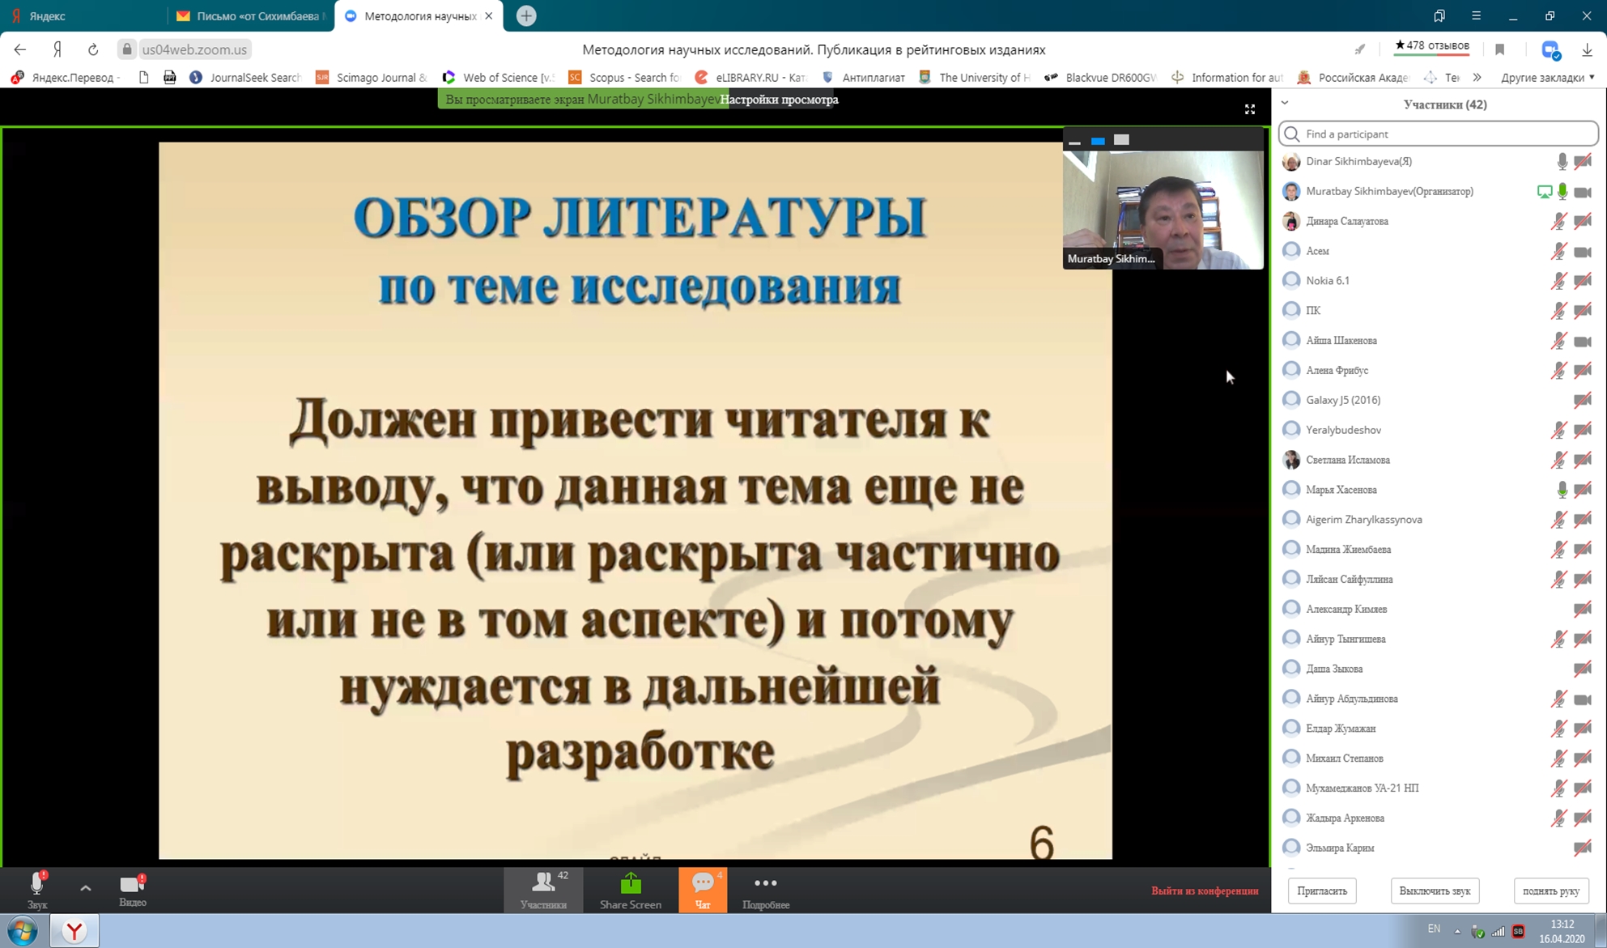Image resolution: width=1607 pixels, height=948 pixels.
Task: Switch to the Письмо от Сихимбаева tab
Action: click(x=251, y=16)
